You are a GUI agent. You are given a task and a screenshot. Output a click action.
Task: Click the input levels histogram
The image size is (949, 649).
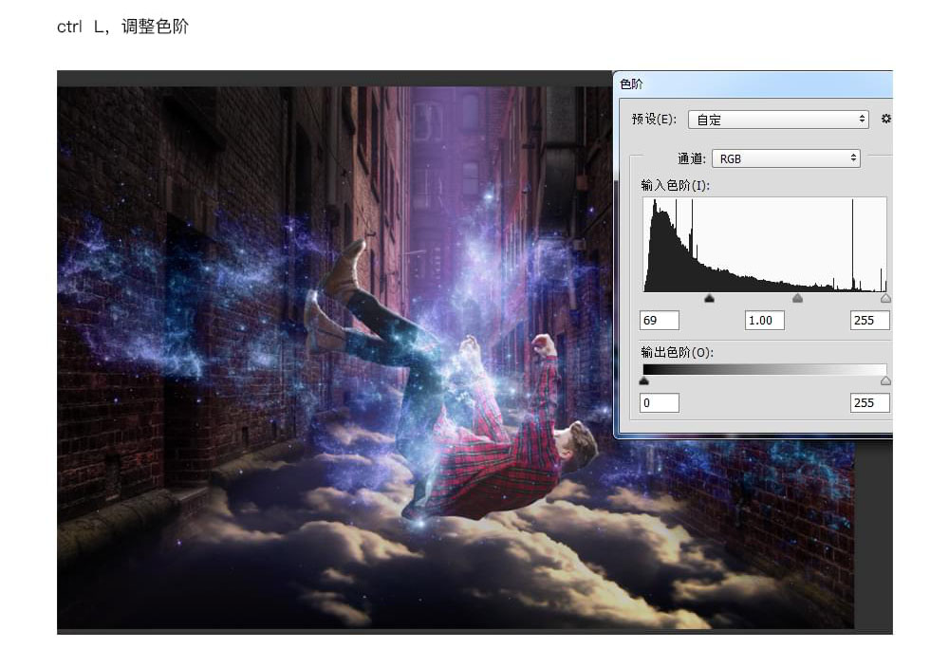[765, 245]
